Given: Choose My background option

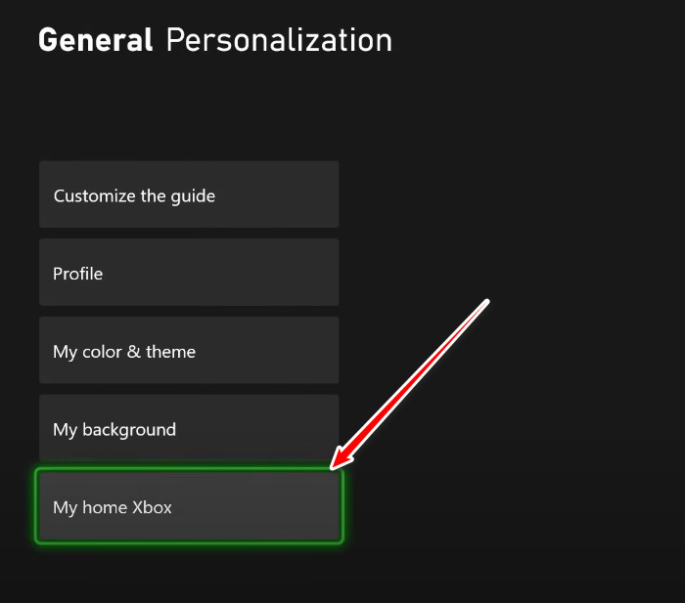Looking at the screenshot, I should pos(189,429).
